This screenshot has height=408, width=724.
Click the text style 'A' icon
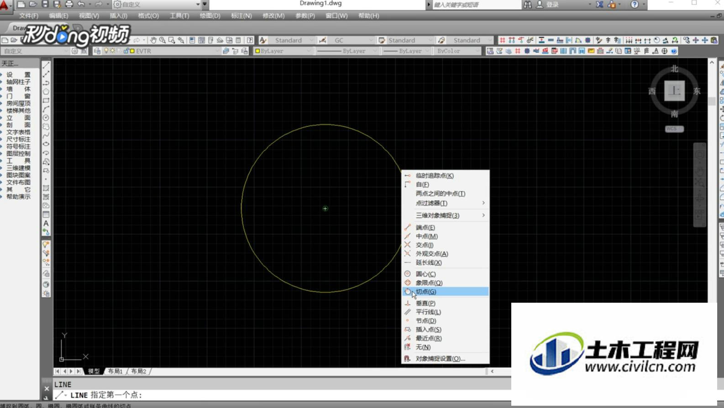coord(263,40)
